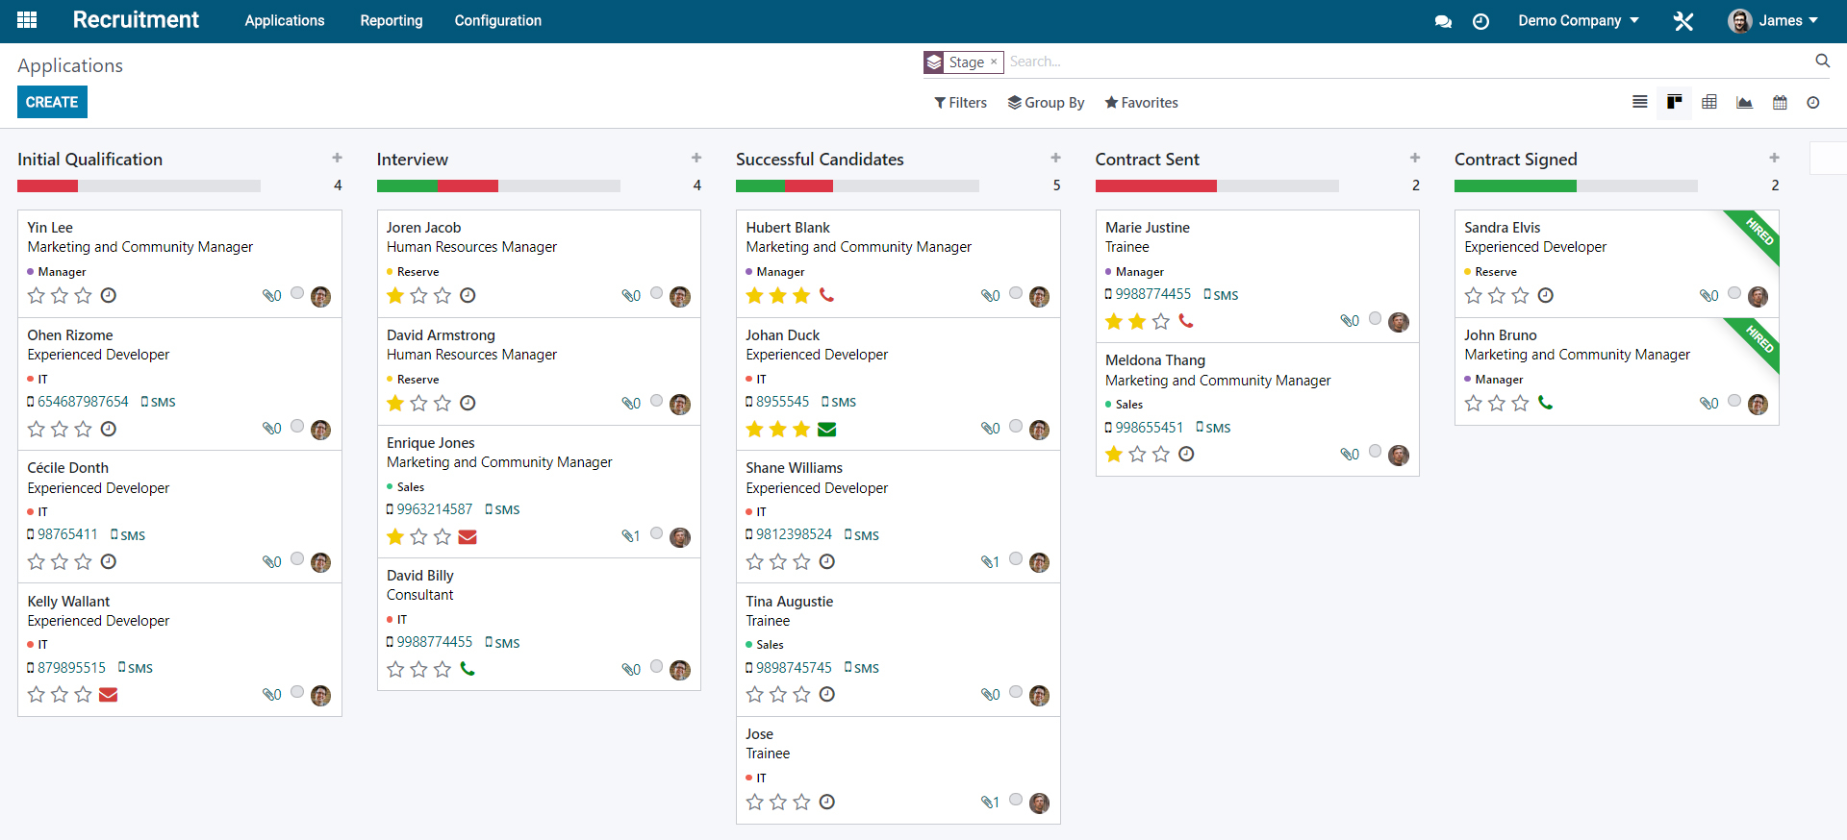Click the email activity icon on Enrique Jones

(x=468, y=536)
